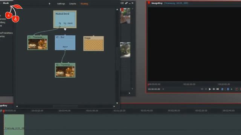Click the 00:20:00.00 mark on viewer ruler
Image resolution: width=241 pixels, height=135 pixels.
pos(224,84)
